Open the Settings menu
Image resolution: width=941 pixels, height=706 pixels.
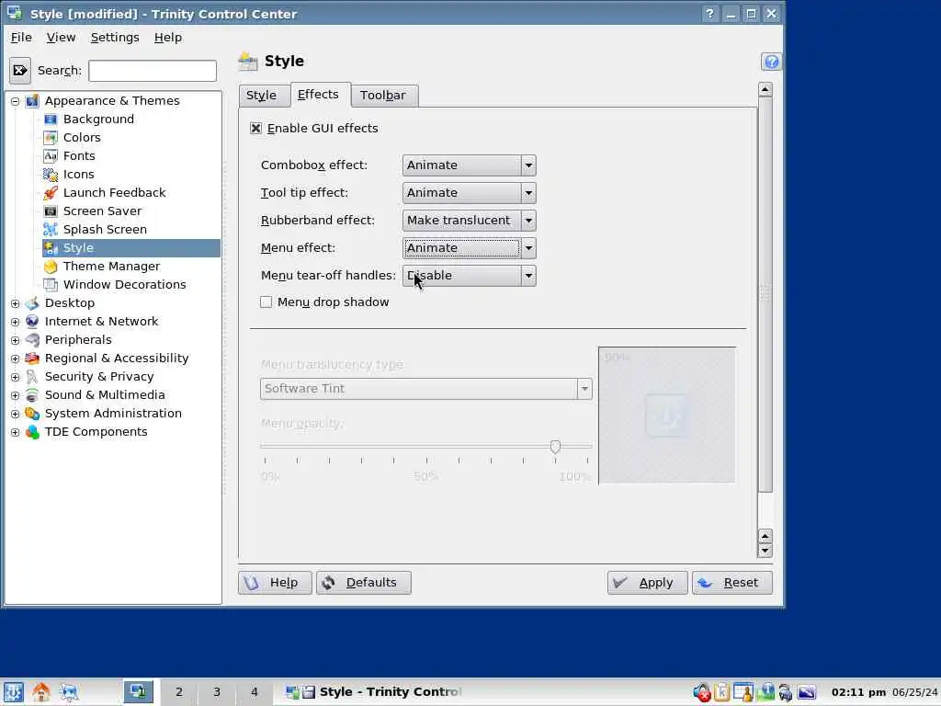[x=115, y=37]
